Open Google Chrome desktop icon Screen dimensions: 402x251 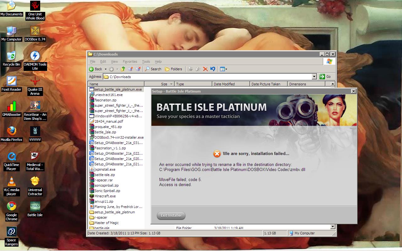point(11,211)
